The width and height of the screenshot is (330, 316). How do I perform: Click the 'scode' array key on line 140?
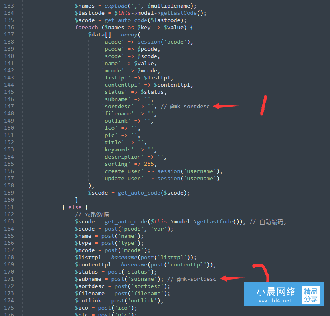[x=113, y=56]
